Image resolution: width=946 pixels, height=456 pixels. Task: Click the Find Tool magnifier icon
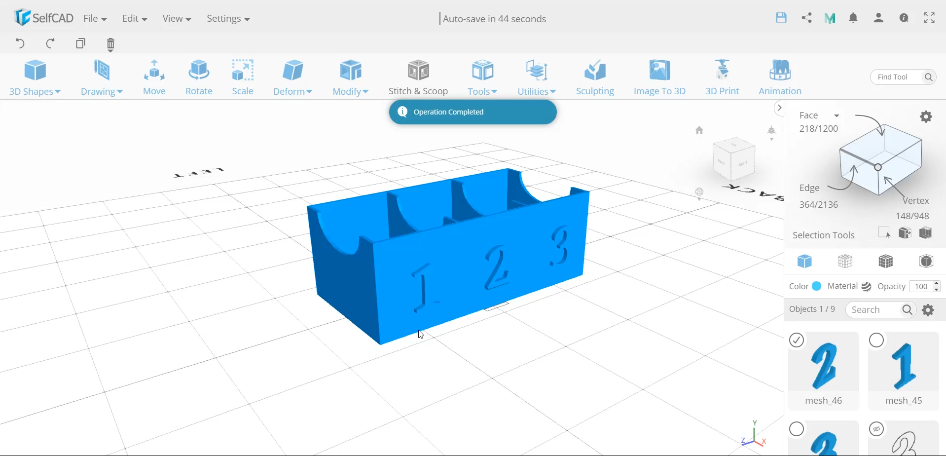click(x=928, y=77)
